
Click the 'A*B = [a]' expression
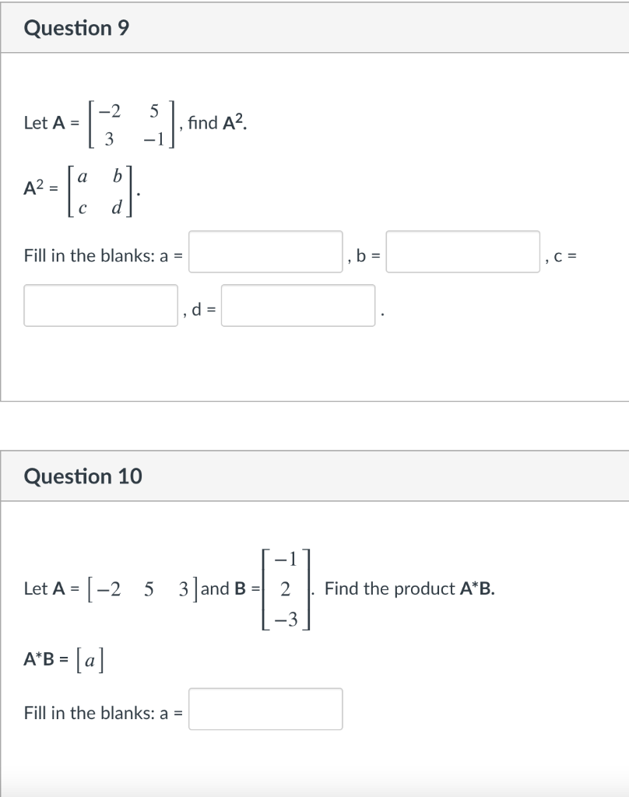[x=64, y=659]
